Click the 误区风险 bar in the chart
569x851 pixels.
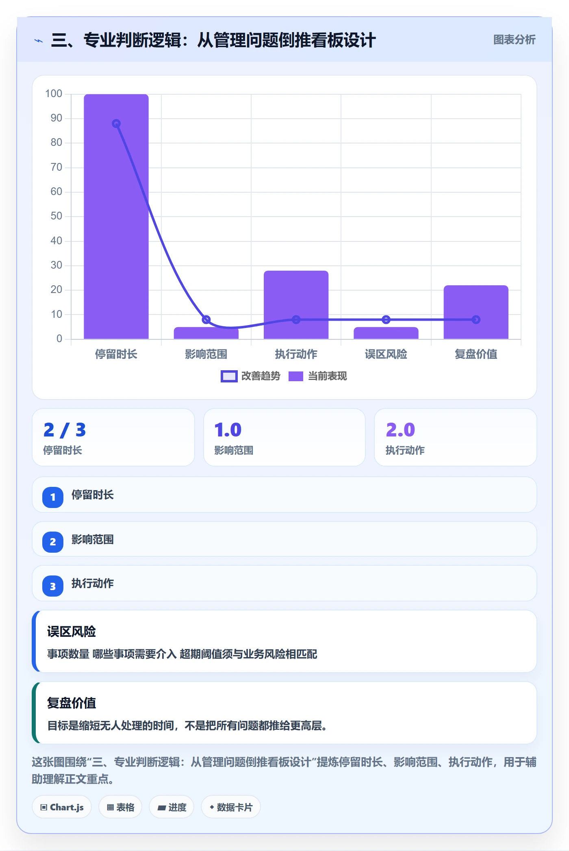(x=386, y=333)
